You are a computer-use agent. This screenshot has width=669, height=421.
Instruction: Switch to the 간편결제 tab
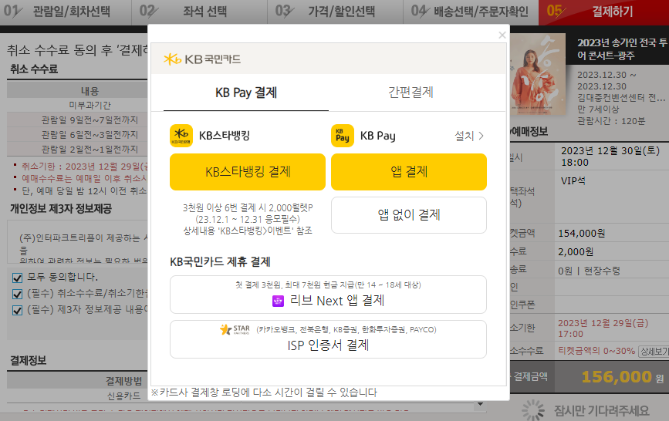(x=411, y=93)
